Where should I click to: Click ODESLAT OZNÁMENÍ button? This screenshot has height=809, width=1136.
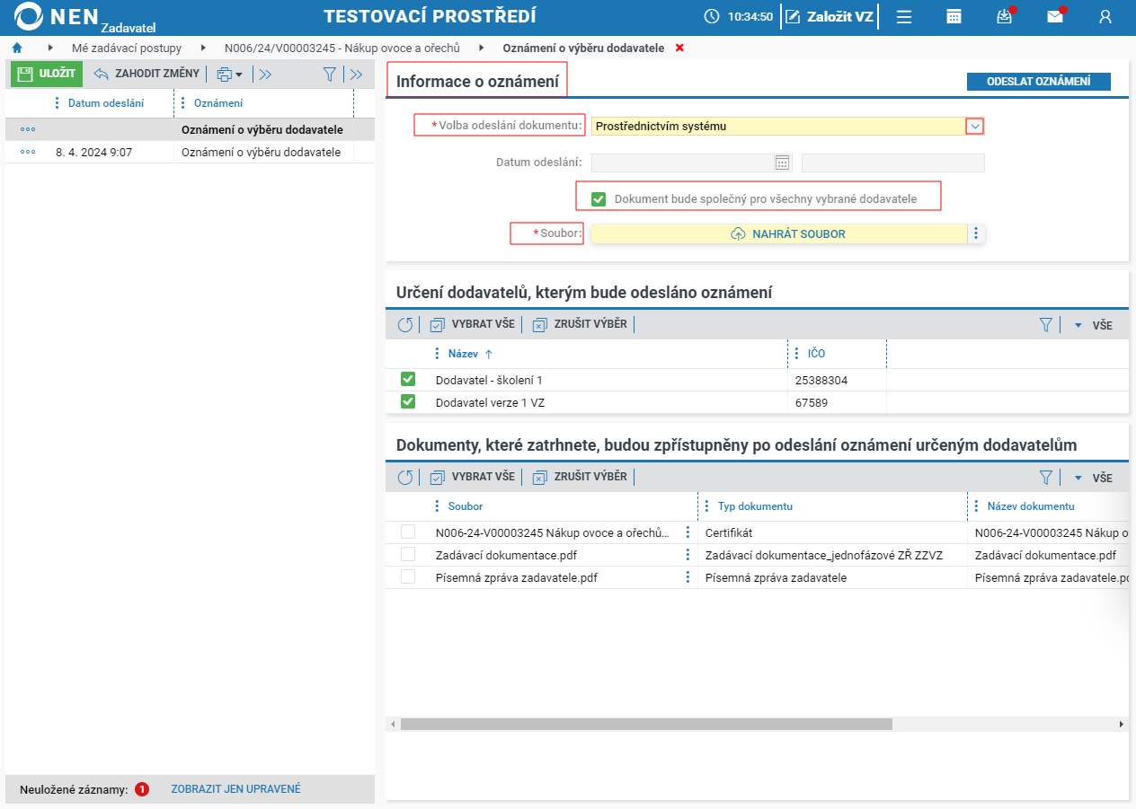pos(1039,82)
